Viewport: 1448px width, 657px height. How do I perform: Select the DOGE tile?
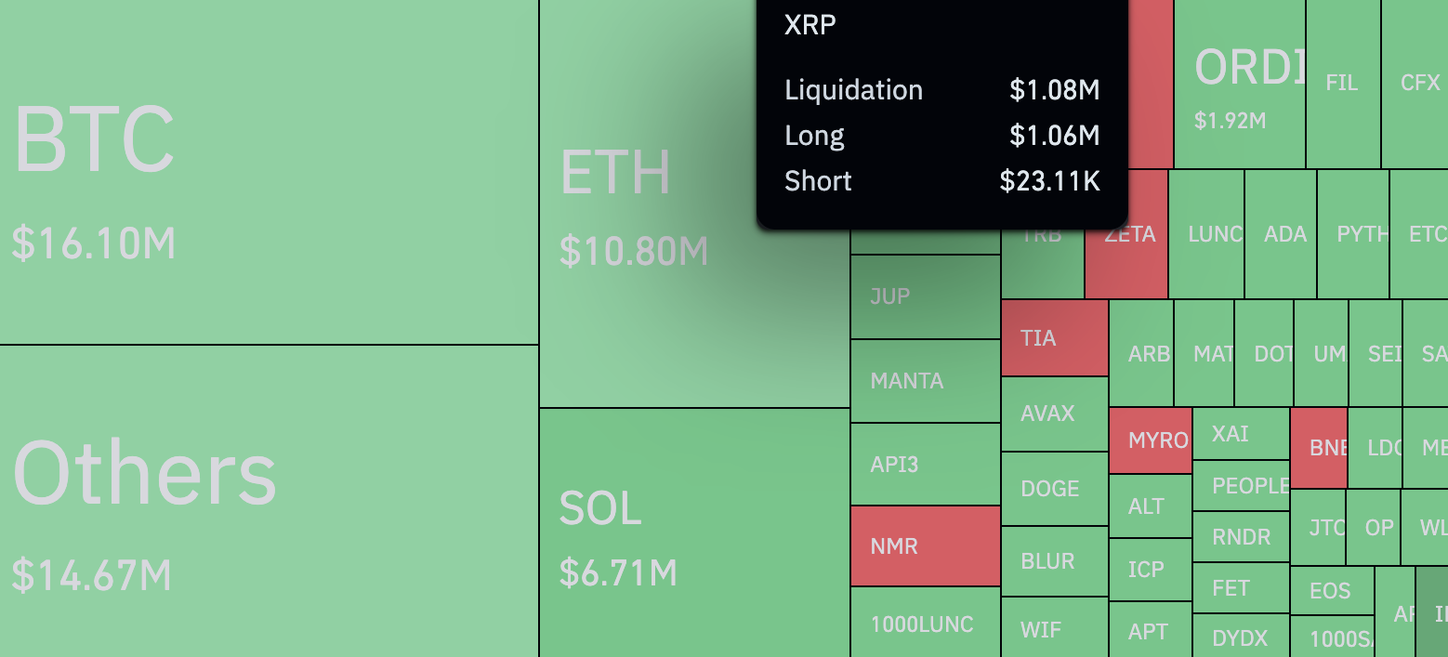(x=1054, y=489)
